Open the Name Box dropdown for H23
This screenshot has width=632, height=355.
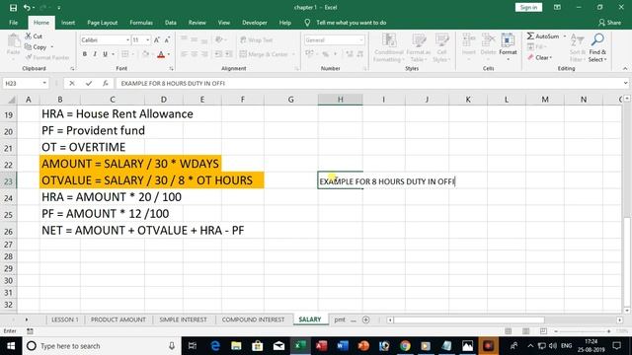44,83
